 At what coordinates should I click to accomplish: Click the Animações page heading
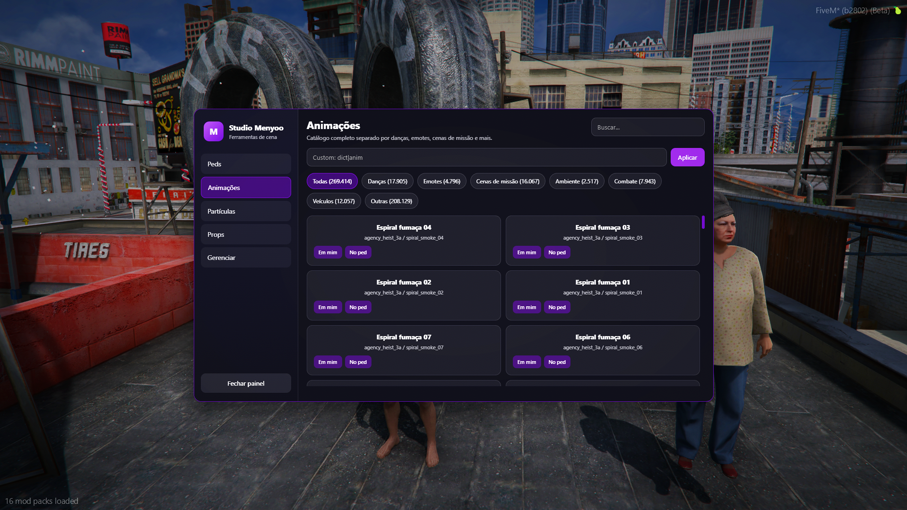(333, 125)
